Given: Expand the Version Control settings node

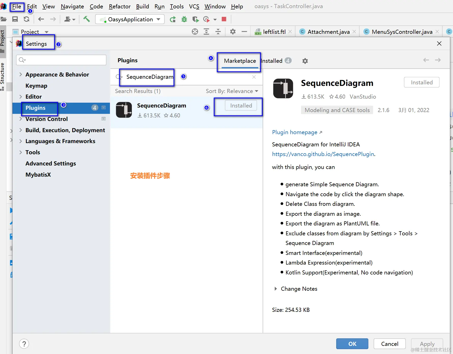Looking at the screenshot, I should [x=21, y=119].
